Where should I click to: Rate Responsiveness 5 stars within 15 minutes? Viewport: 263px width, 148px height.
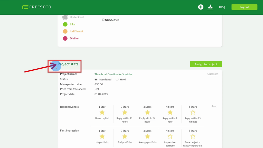pyautogui.click(x=193, y=113)
